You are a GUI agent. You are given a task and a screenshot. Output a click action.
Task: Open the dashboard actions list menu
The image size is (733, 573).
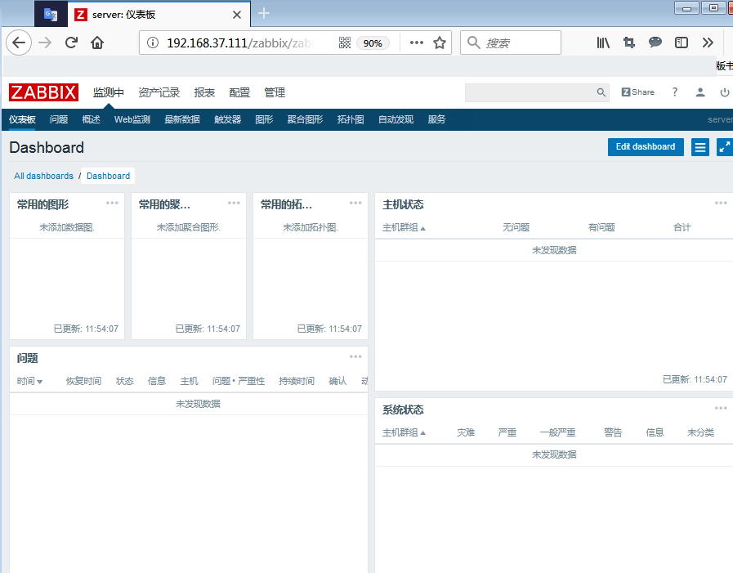pos(700,147)
